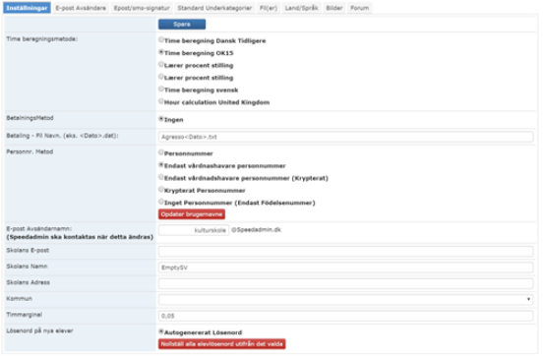
Task: Click the Skolans Adress input field
Action: [x=345, y=283]
